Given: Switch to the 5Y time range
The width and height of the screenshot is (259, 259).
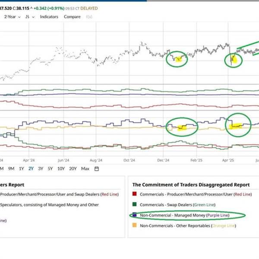Looking at the screenshot, I should [x=51, y=169].
